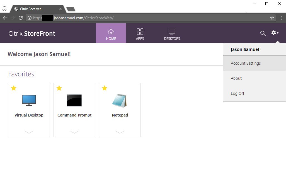
Task: Click the address bar URL field
Action: (151, 18)
